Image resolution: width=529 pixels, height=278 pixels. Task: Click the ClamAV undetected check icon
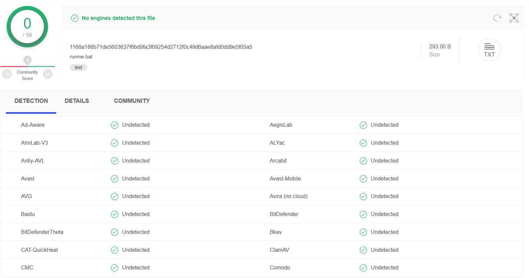tap(364, 250)
